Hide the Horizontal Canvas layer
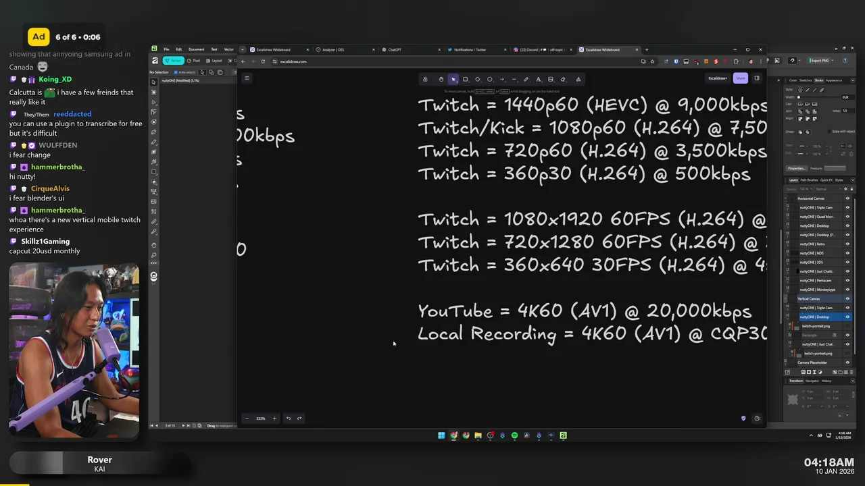Image resolution: width=865 pixels, height=486 pixels. pos(847,198)
